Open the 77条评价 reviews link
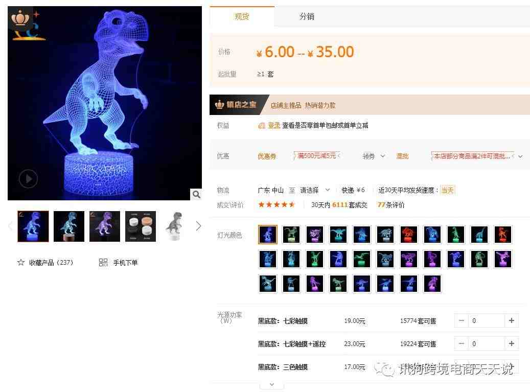This screenshot has height=392, width=530. coord(391,205)
